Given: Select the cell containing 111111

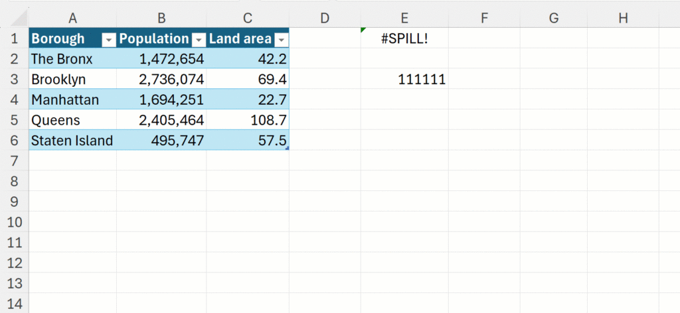Looking at the screenshot, I should 404,79.
